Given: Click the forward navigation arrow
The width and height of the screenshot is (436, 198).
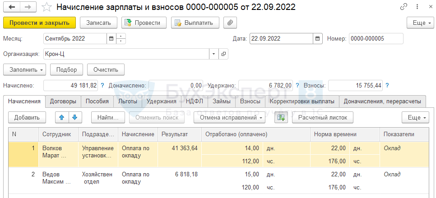Looking at the screenshot, I should coord(28,7).
